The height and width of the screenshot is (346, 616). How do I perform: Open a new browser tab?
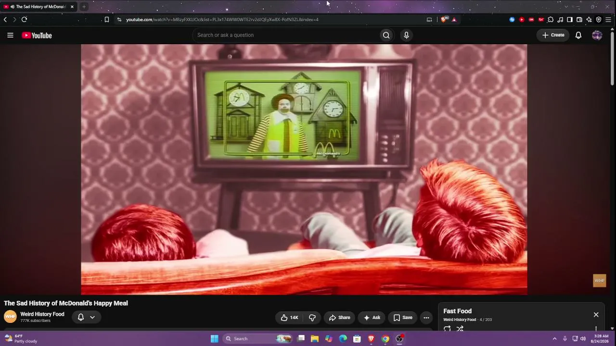84,7
